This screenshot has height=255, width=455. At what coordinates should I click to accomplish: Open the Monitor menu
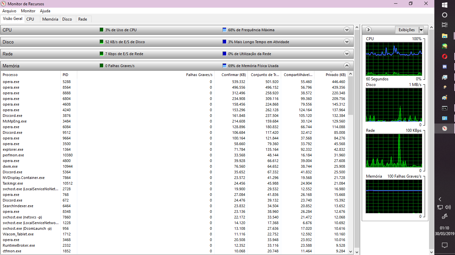pyautogui.click(x=28, y=11)
